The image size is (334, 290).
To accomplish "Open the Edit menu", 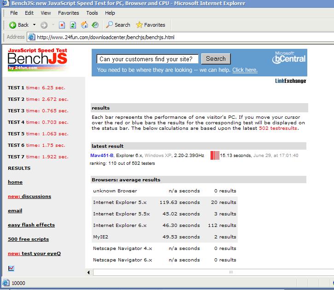I will (x=29, y=13).
